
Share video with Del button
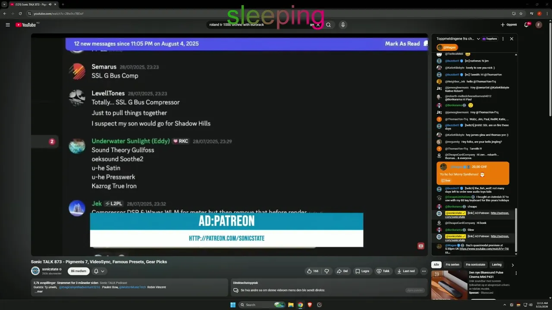(342, 271)
